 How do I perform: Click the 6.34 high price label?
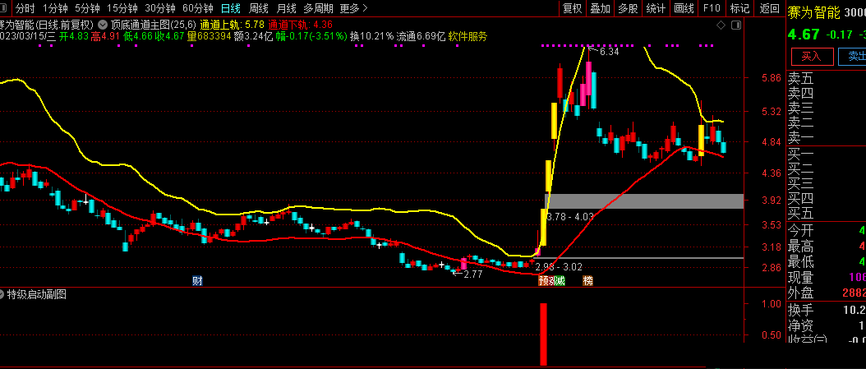pos(609,52)
